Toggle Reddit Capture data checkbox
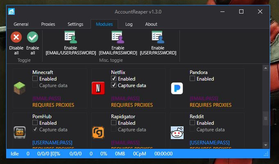 click(x=192, y=129)
